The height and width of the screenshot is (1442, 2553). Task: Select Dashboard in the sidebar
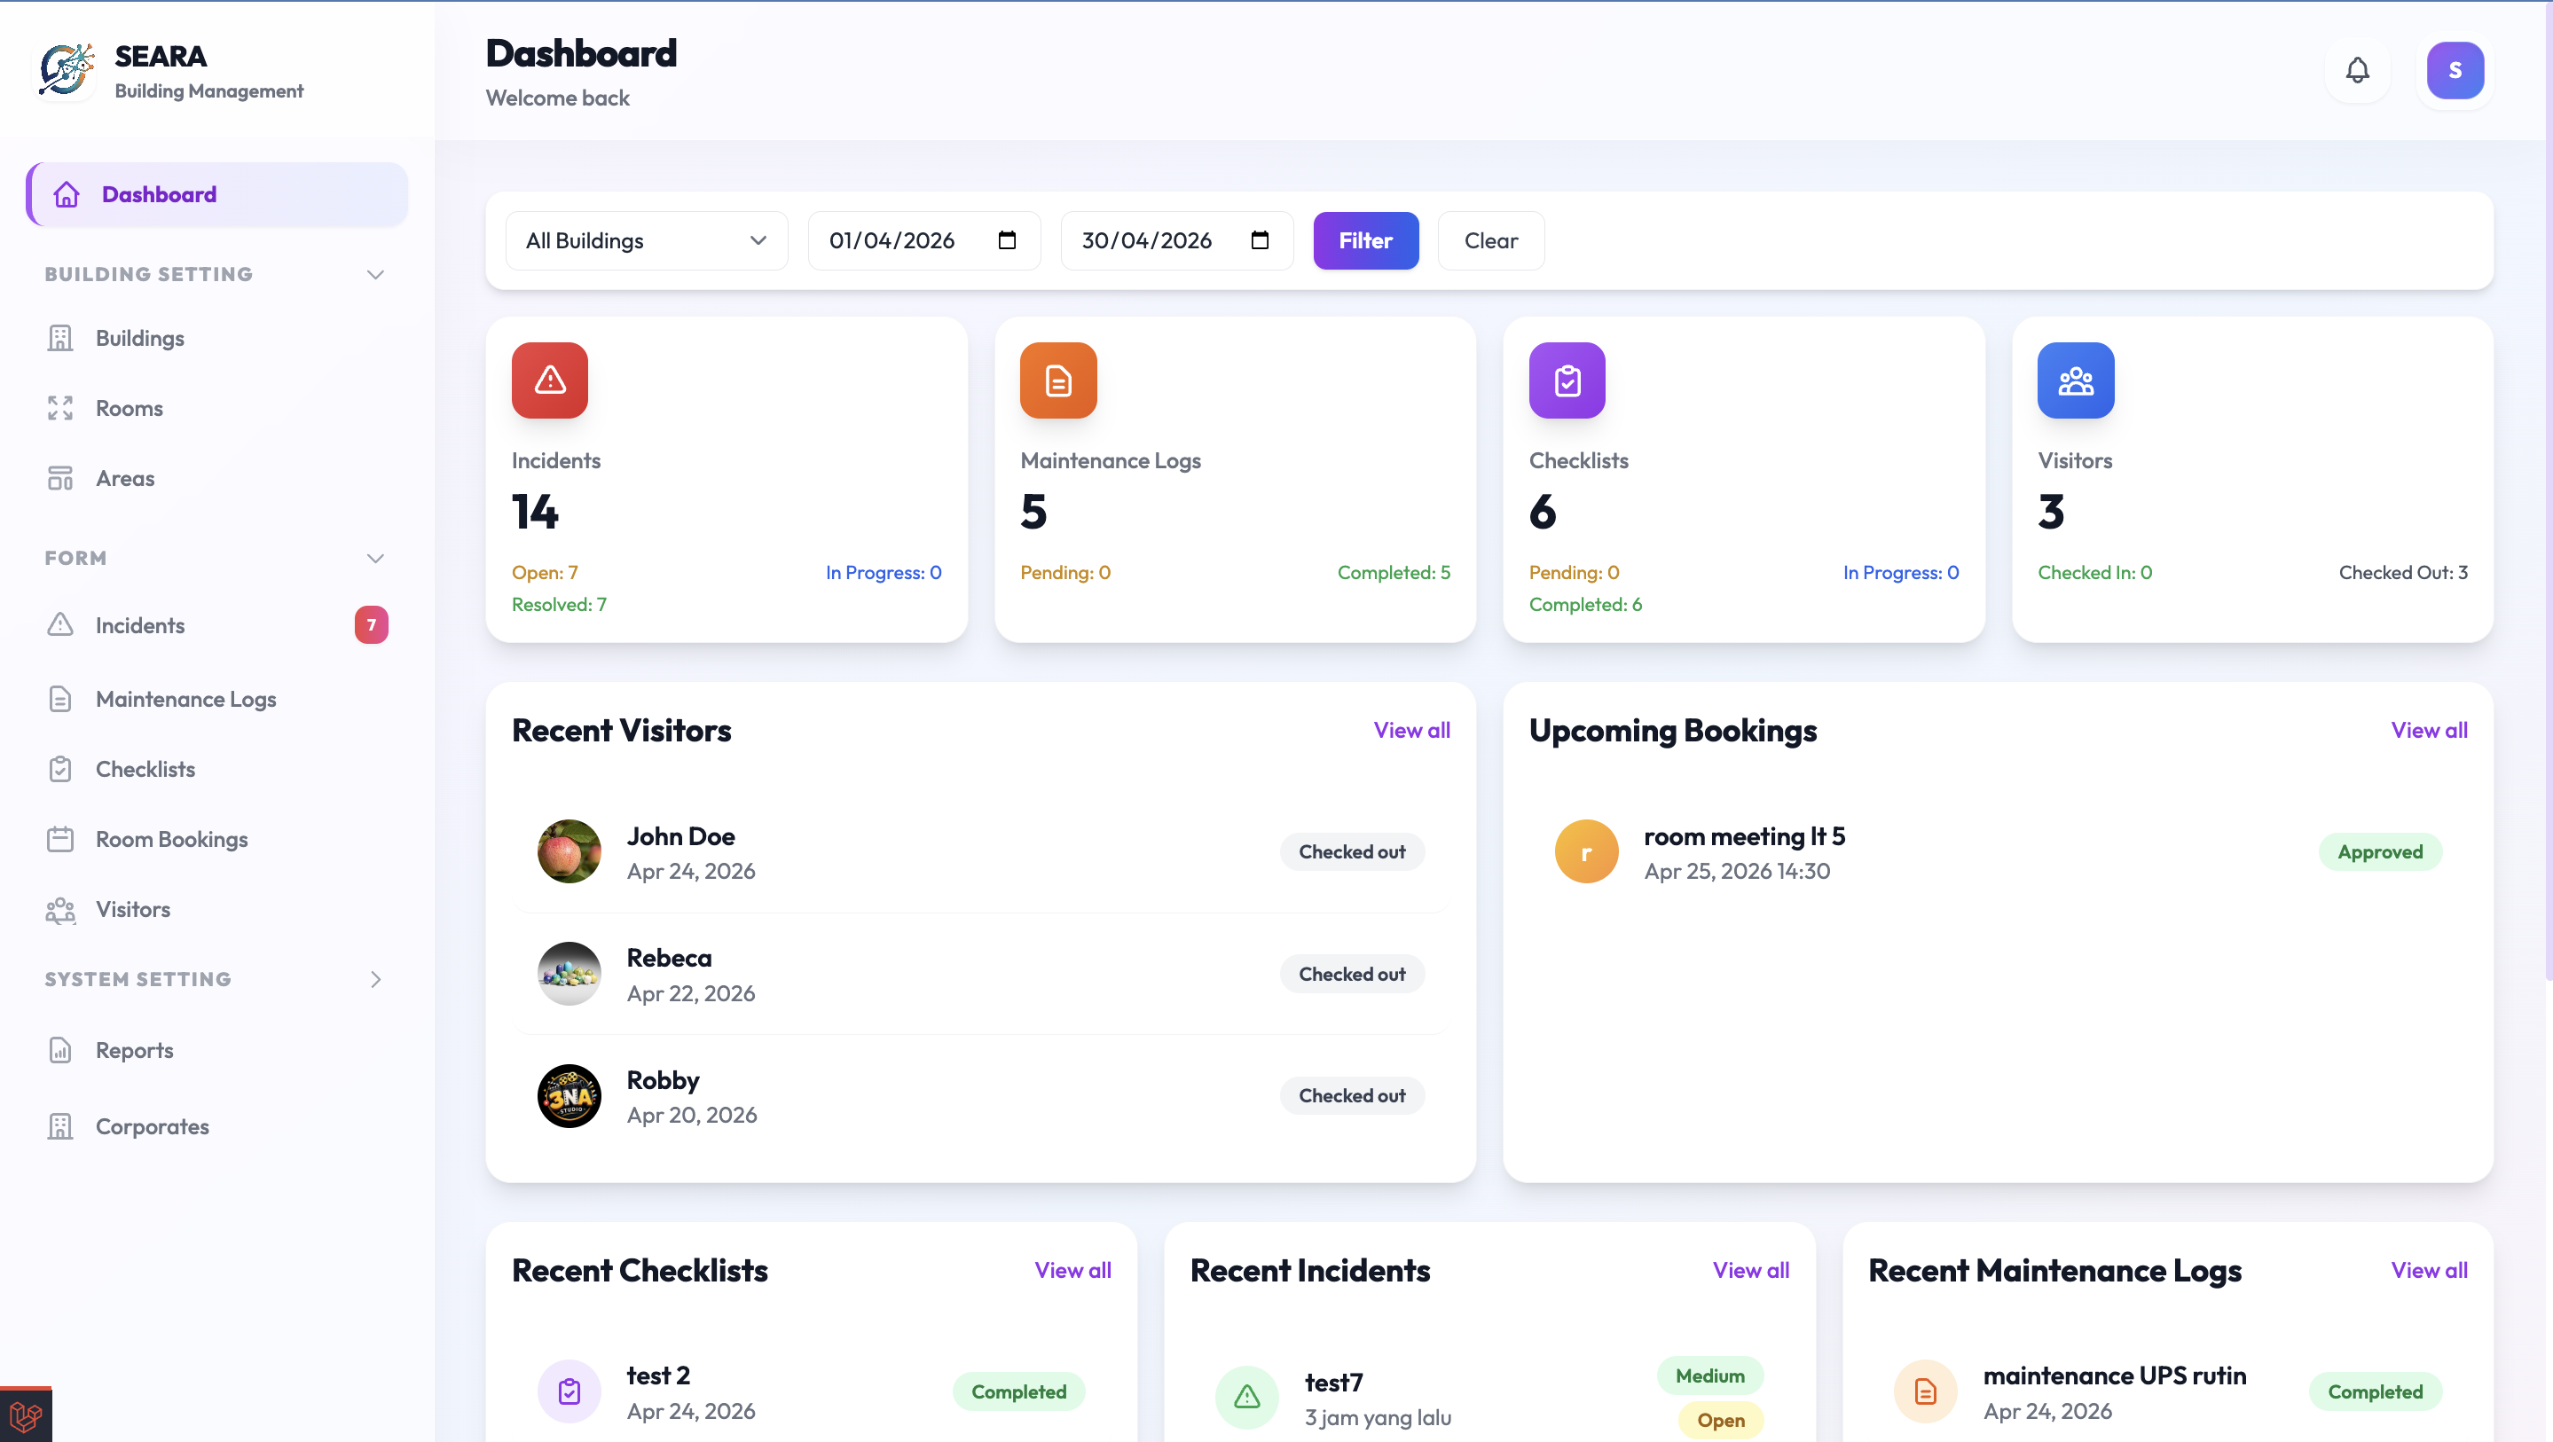159,193
